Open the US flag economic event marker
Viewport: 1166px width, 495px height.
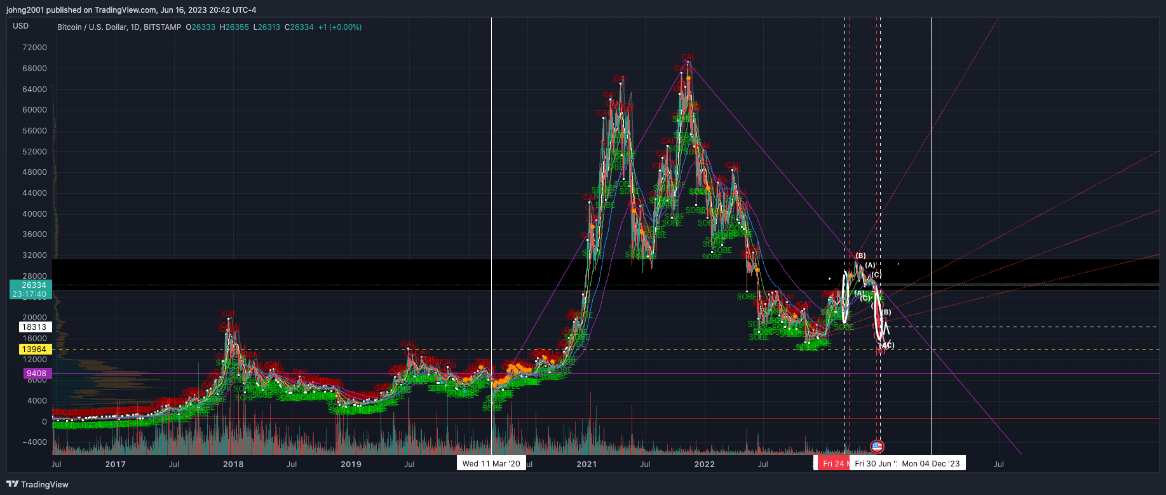pyautogui.click(x=877, y=447)
